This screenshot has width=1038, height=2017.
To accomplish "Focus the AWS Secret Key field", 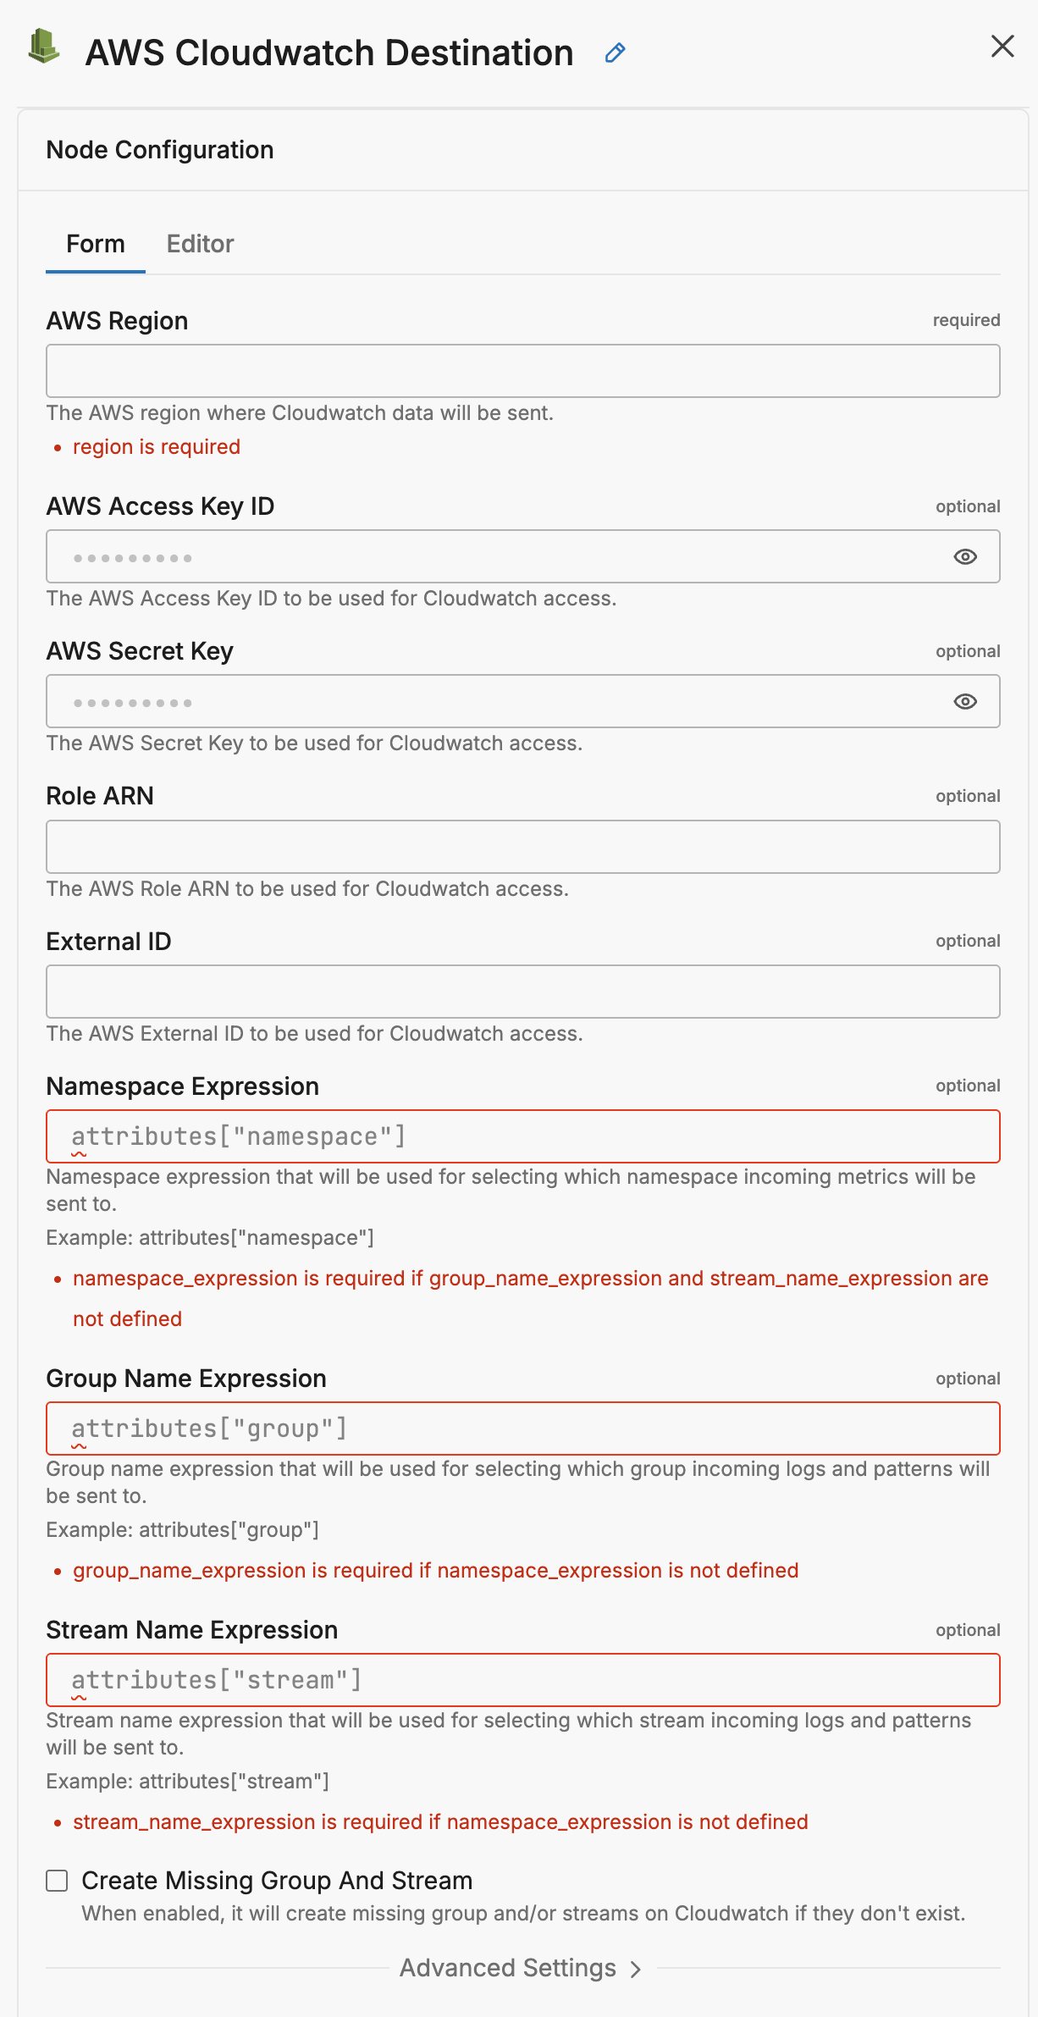I will click(500, 702).
